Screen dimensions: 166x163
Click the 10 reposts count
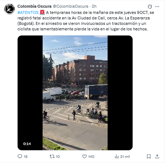pyautogui.click(x=58, y=156)
